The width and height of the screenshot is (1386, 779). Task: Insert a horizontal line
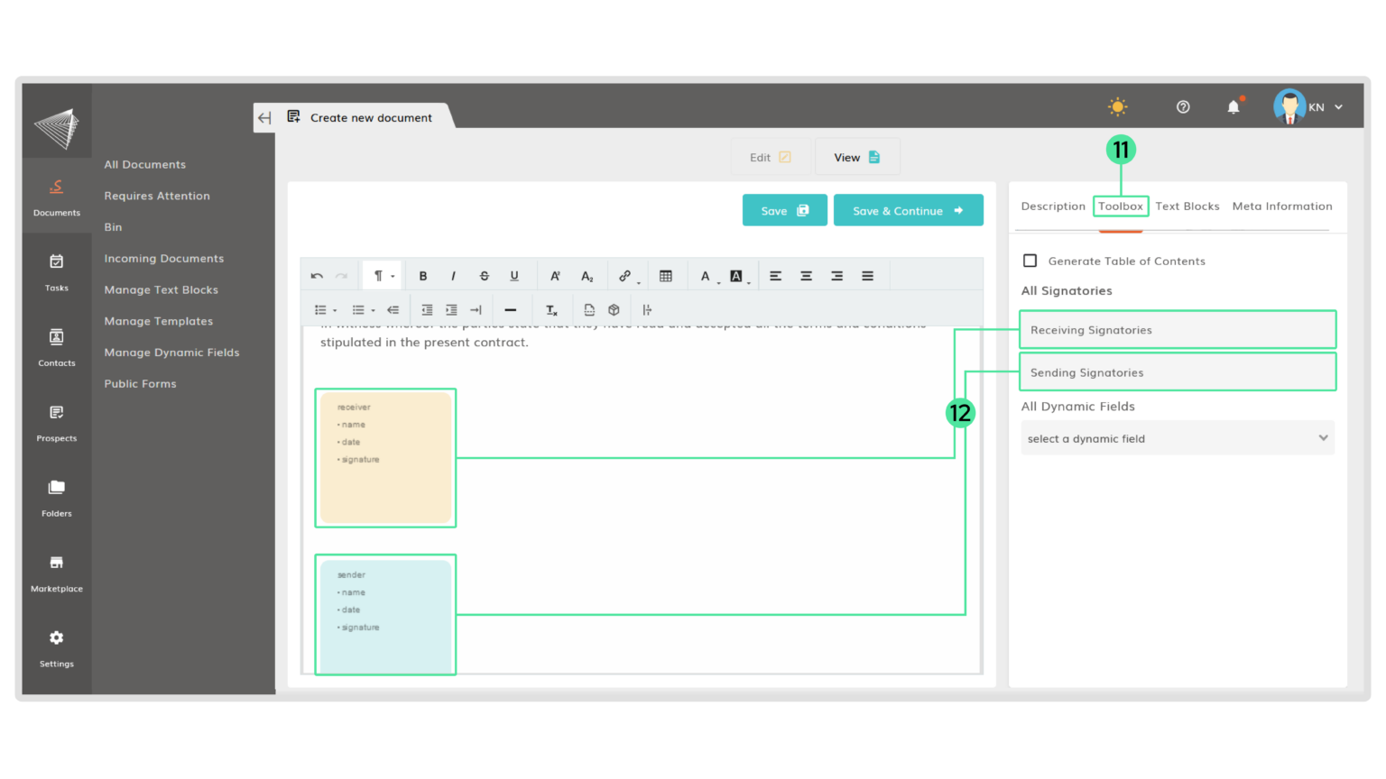(510, 310)
